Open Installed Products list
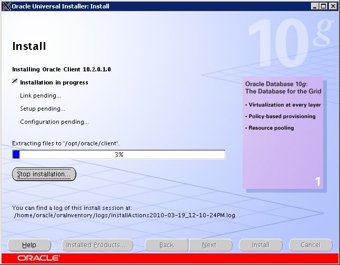The height and width of the screenshot is (265, 340). [x=97, y=245]
